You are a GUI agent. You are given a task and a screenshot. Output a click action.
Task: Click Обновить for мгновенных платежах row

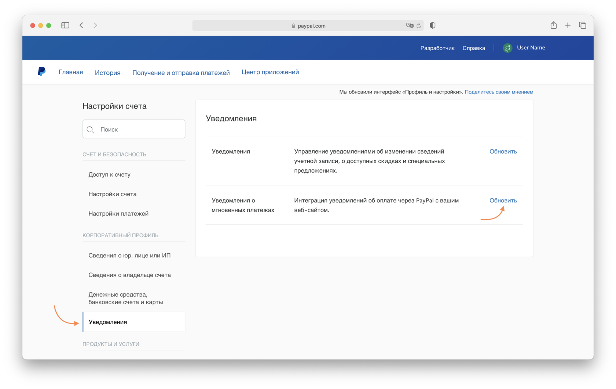pos(503,201)
